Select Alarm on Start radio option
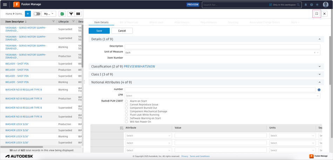The width and height of the screenshot is (333, 160). pyautogui.click(x=126, y=101)
